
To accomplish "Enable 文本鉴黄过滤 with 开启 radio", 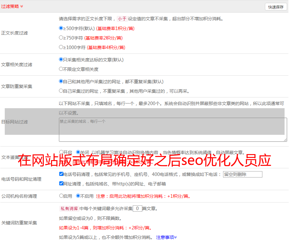I will pyautogui.click(x=61, y=152).
